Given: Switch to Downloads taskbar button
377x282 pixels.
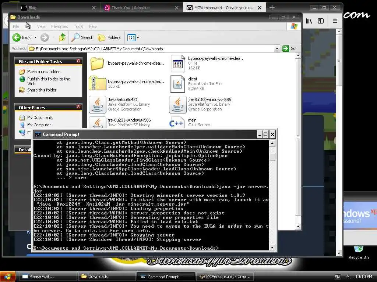Looking at the screenshot, I should click(x=107, y=277).
